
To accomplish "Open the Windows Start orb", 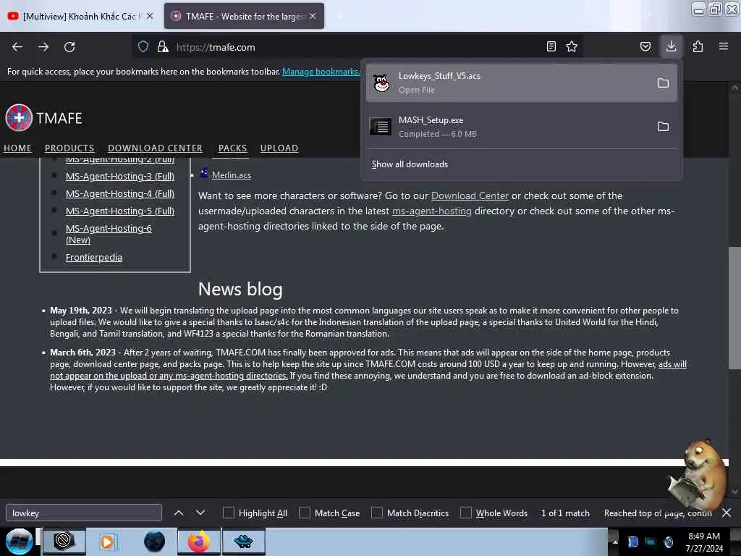I will coord(19,542).
